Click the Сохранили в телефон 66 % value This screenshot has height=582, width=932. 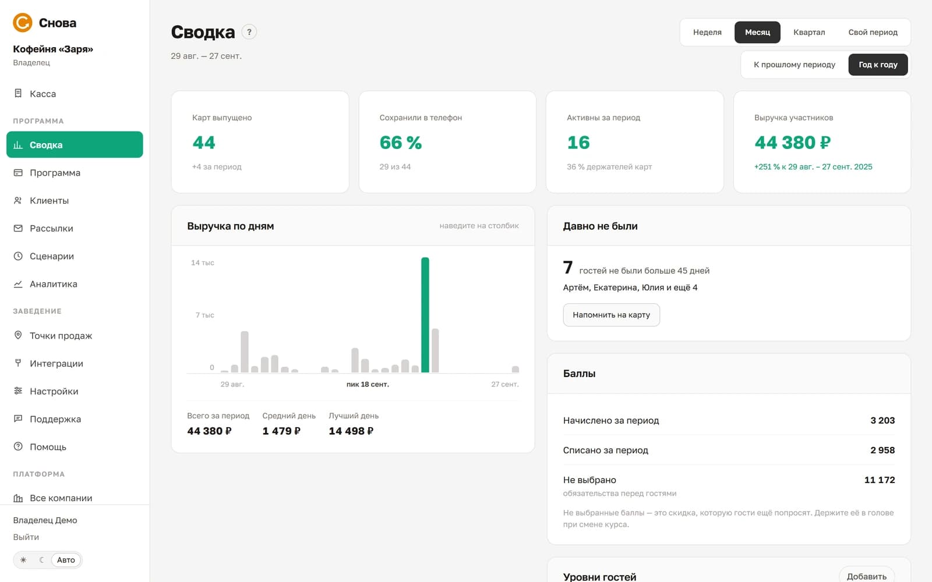pos(401,143)
